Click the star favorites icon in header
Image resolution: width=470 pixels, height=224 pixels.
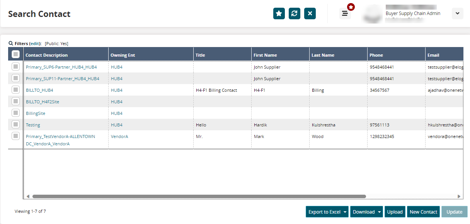tap(279, 13)
